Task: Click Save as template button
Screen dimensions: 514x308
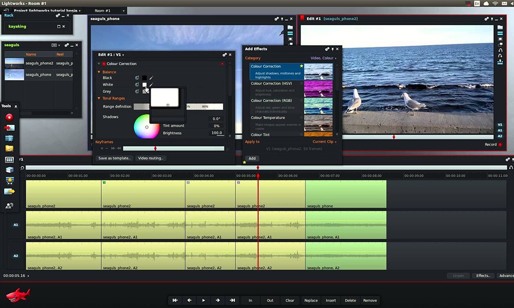Action: 115,158
